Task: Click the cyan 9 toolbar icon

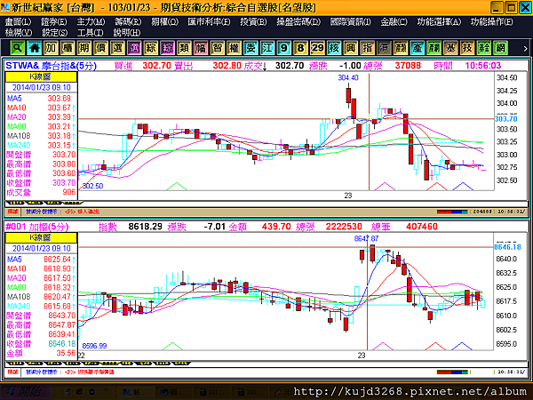Action: pyautogui.click(x=284, y=48)
